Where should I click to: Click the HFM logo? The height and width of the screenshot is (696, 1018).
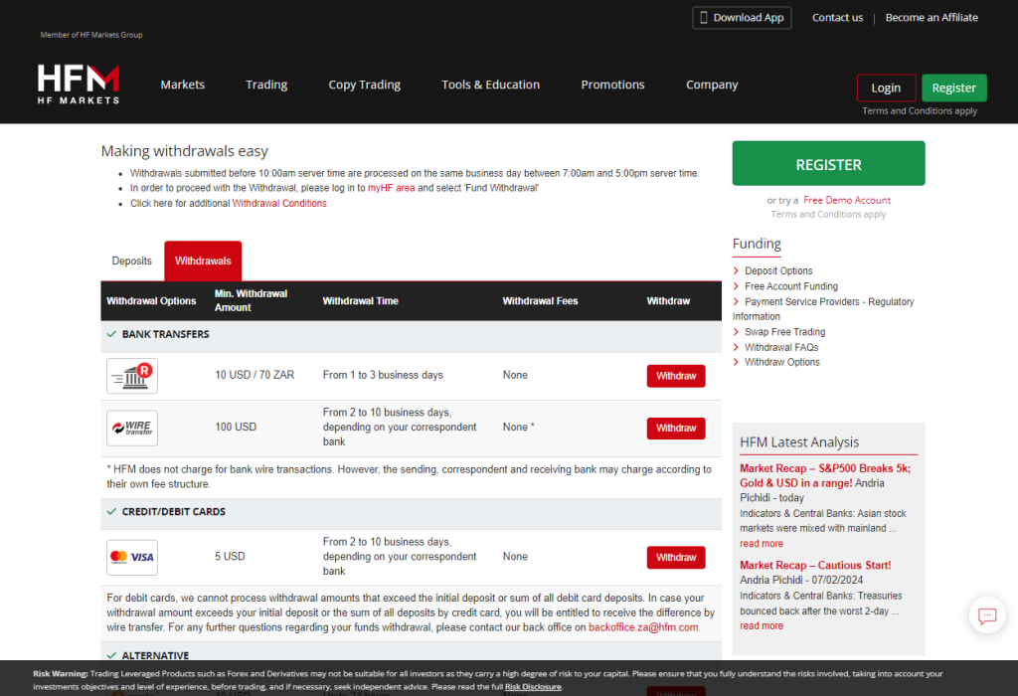point(79,85)
